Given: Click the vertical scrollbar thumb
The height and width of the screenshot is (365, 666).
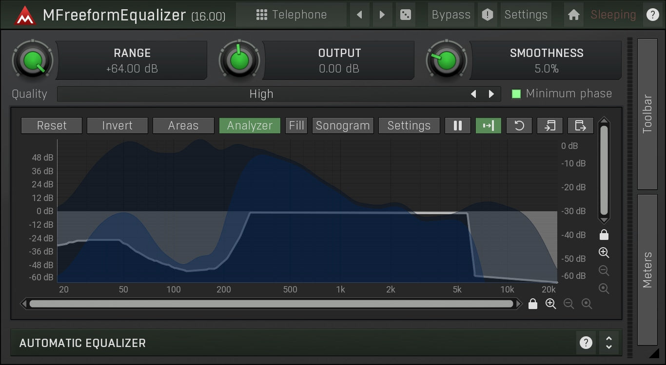Looking at the screenshot, I should coord(604,170).
